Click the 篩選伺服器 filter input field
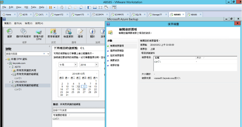This screenshot has height=127, width=242. tap(24, 53)
